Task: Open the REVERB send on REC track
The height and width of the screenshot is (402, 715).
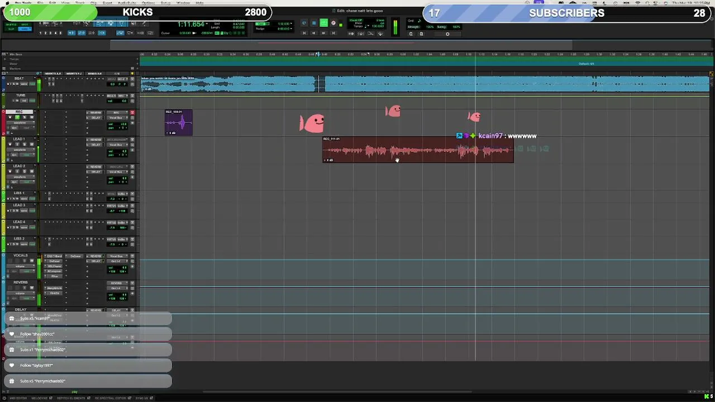Action: coord(96,113)
